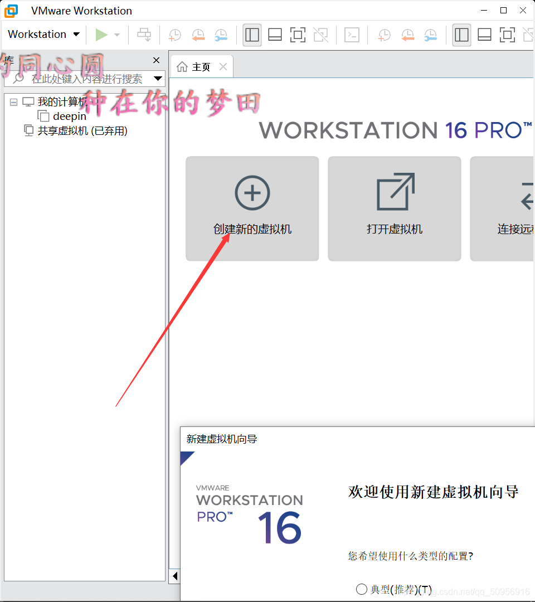Click the deepin VM icon
The width and height of the screenshot is (535, 602).
(43, 116)
